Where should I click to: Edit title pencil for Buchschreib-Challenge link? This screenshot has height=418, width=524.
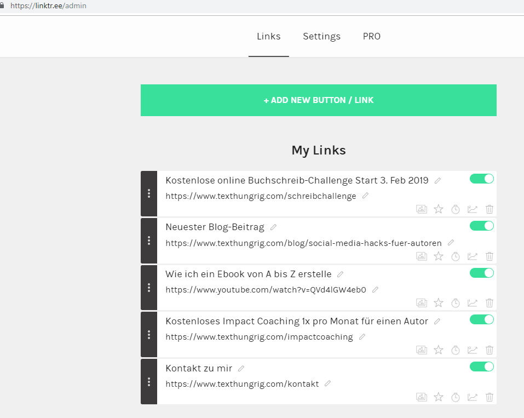(437, 181)
